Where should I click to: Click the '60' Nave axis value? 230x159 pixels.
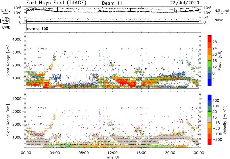(206, 17)
